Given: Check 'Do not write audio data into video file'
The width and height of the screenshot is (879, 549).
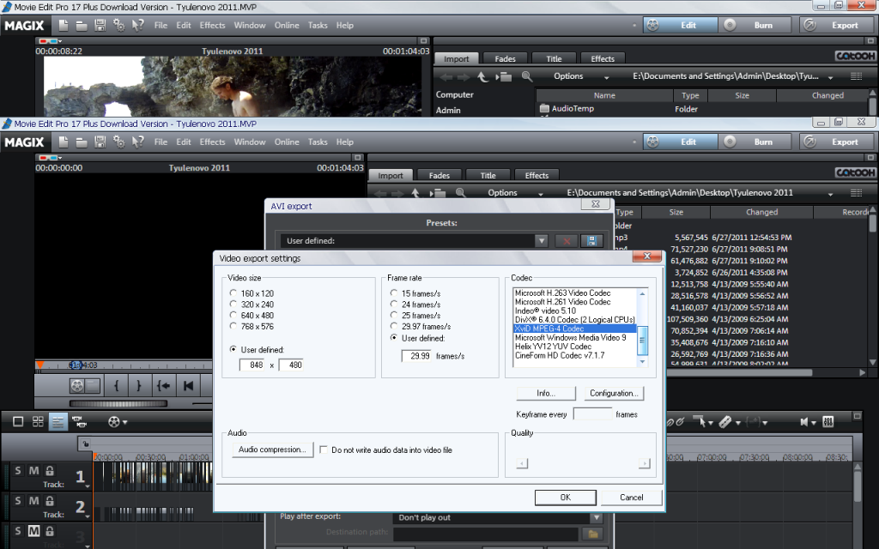Looking at the screenshot, I should coord(324,449).
